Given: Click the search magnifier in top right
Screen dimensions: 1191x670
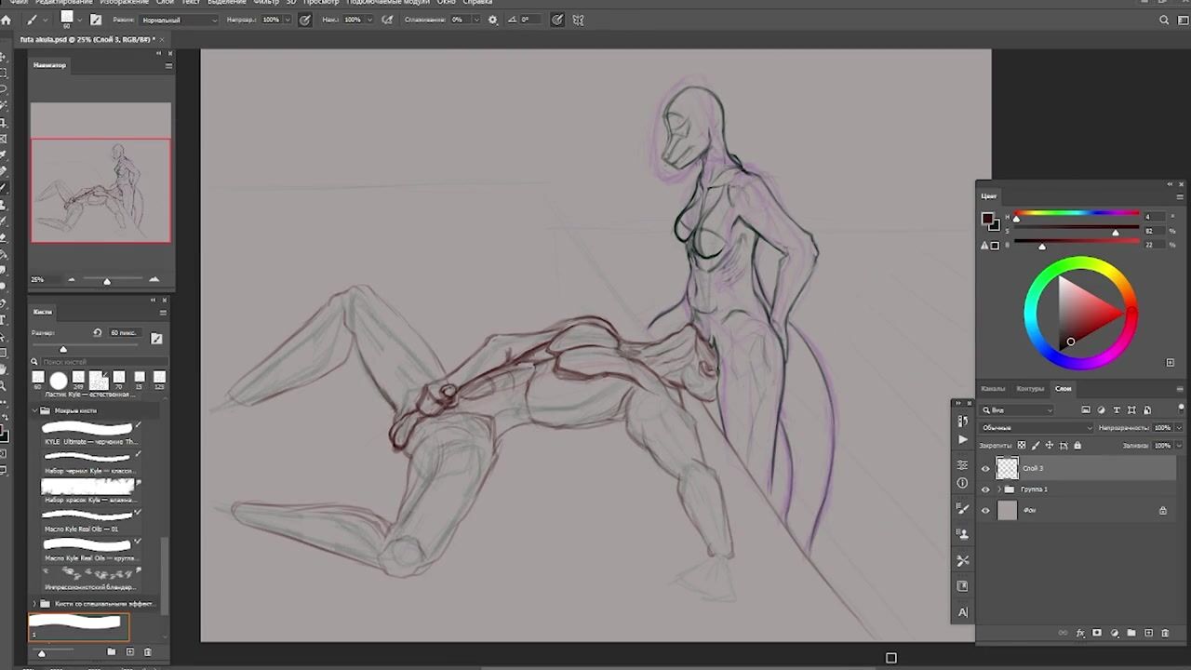Looking at the screenshot, I should click(1164, 20).
